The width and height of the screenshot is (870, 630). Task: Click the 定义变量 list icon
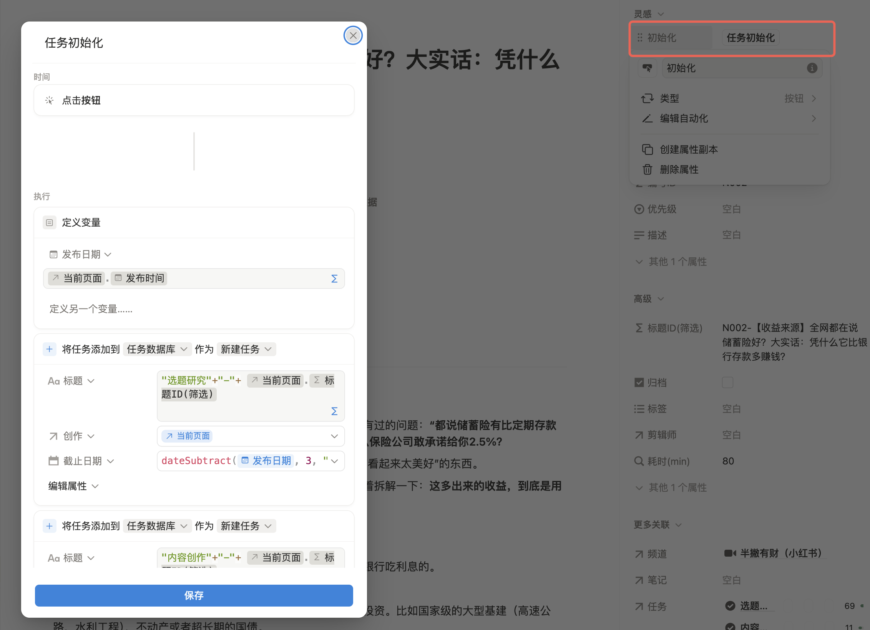point(50,222)
